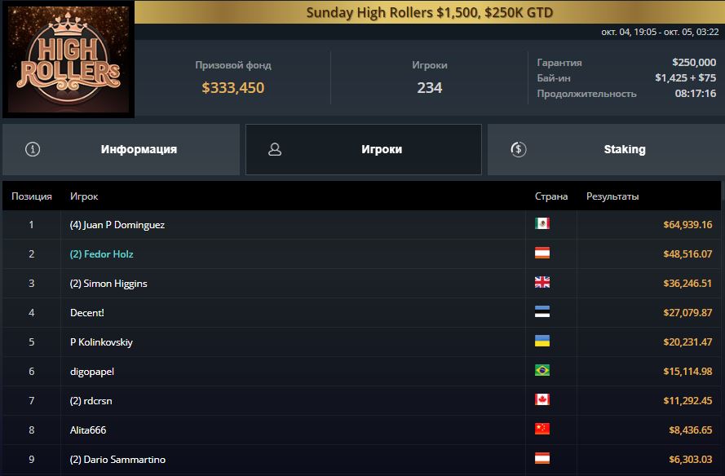The width and height of the screenshot is (725, 476).
Task: Click the guarantee value $250,000
Action: tap(694, 63)
